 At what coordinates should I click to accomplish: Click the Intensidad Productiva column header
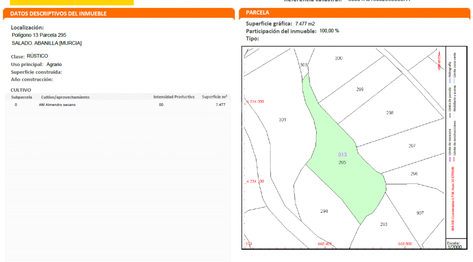click(174, 97)
